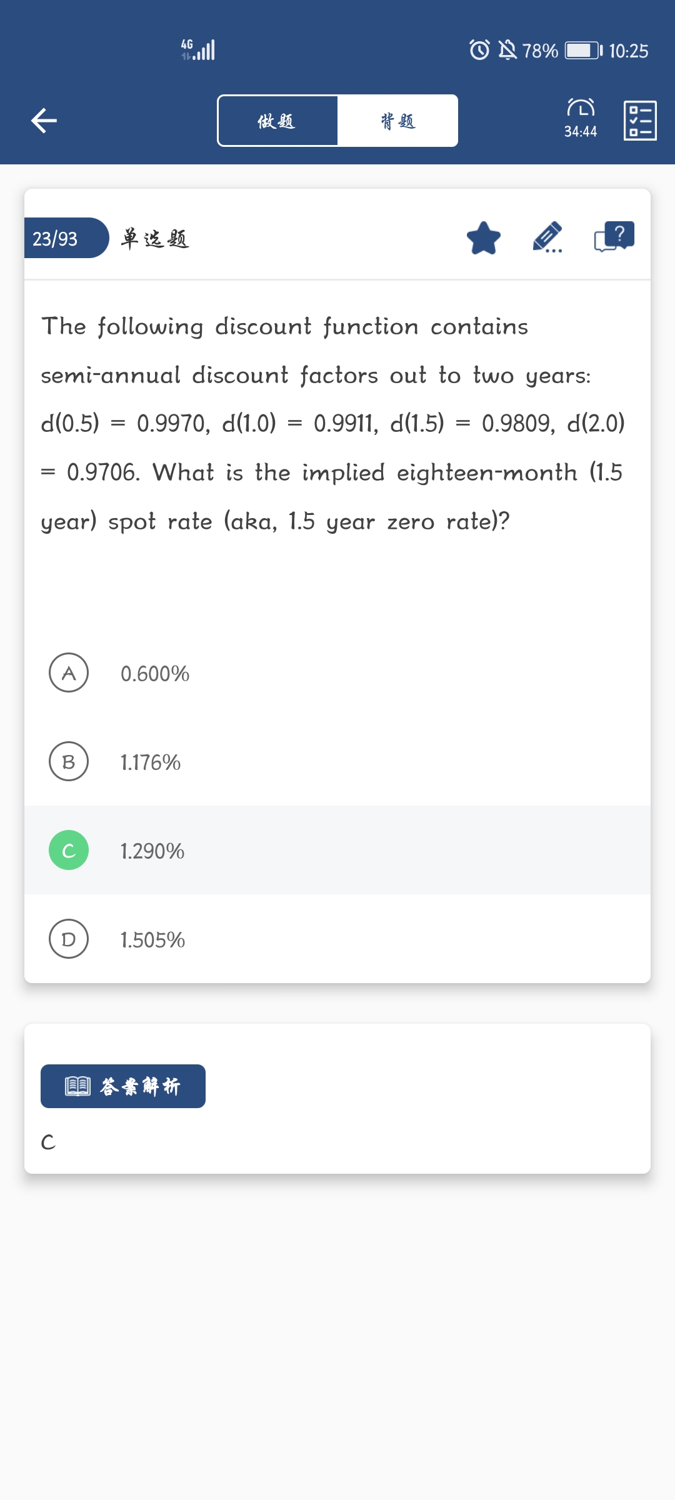675x1500 pixels.
Task: Tap the alarm icon in status bar
Action: click(479, 50)
